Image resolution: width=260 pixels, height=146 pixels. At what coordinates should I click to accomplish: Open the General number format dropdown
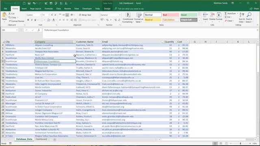[x=119, y=15]
